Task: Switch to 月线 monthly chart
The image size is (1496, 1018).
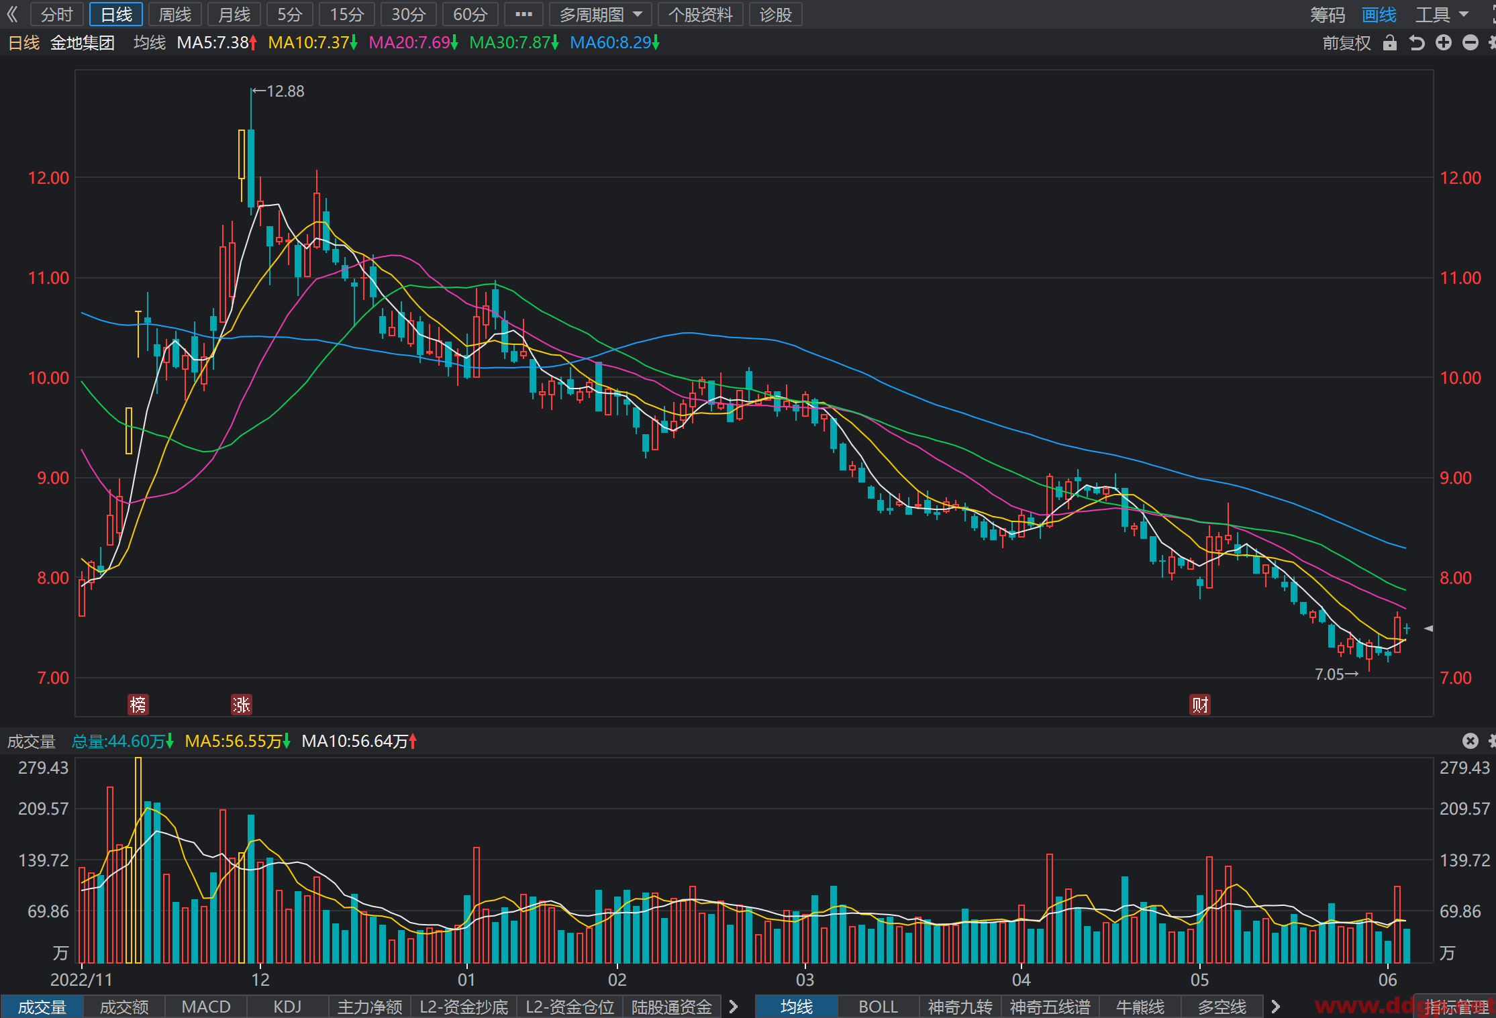Action: [234, 14]
